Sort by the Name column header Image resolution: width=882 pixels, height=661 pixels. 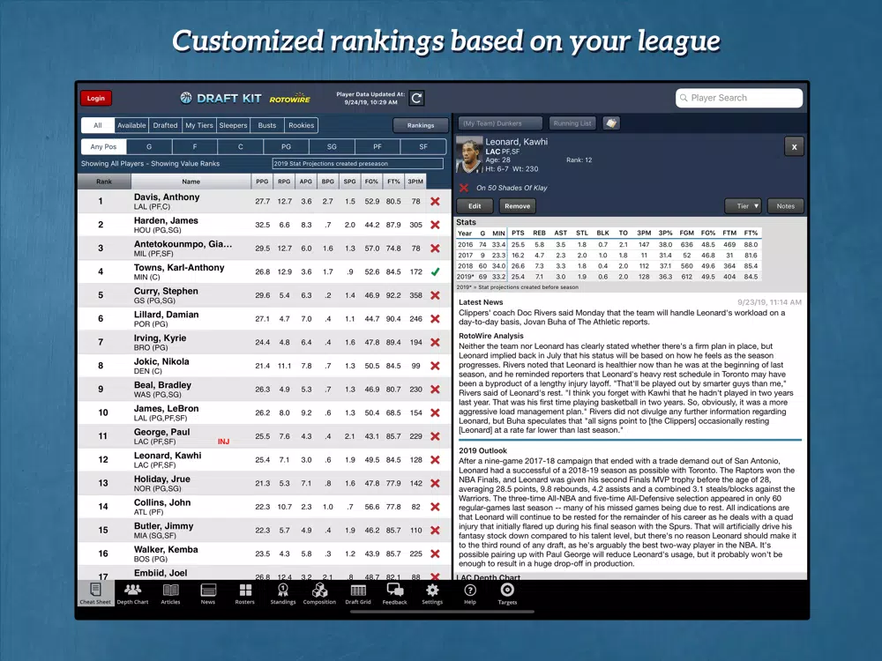[191, 182]
